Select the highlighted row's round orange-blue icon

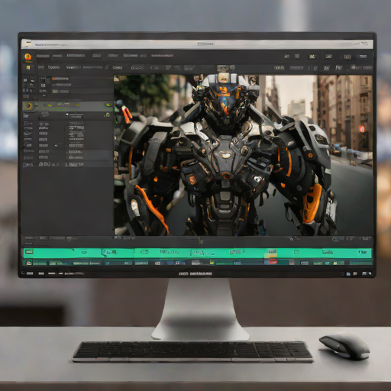(28, 105)
